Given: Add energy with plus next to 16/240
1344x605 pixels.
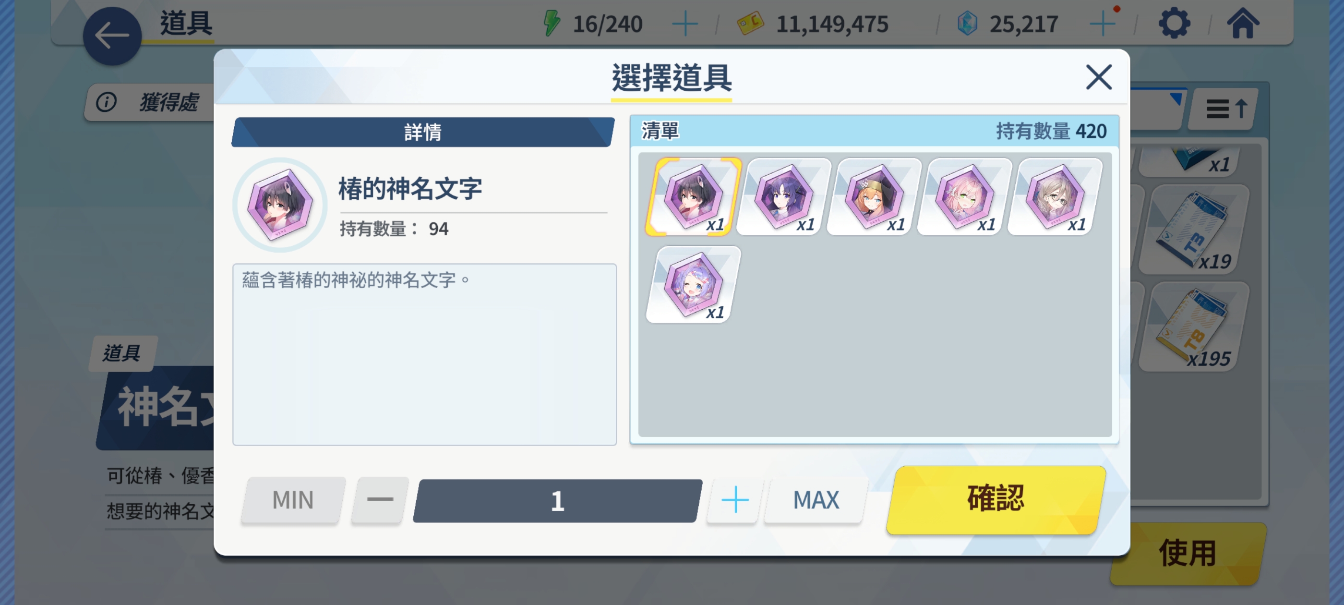Looking at the screenshot, I should click(x=684, y=24).
